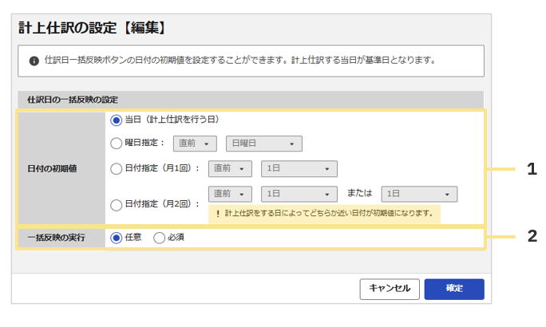The width and height of the screenshot is (546, 327).
Task: Open the 1日 dropdown for 月1回
Action: (x=299, y=169)
